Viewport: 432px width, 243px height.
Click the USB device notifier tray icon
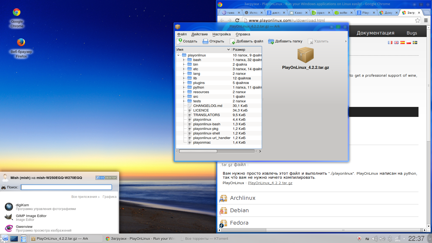click(382, 239)
